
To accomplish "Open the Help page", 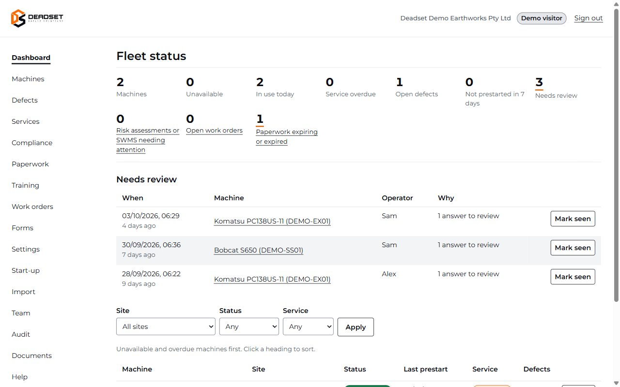I will pyautogui.click(x=19, y=377).
